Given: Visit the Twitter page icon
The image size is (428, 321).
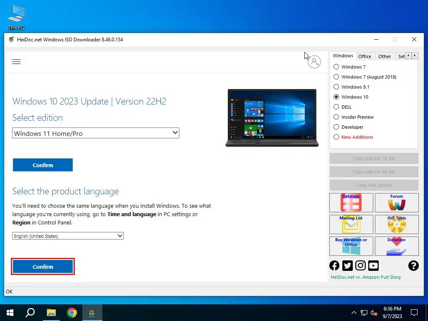Looking at the screenshot, I should pos(347,265).
